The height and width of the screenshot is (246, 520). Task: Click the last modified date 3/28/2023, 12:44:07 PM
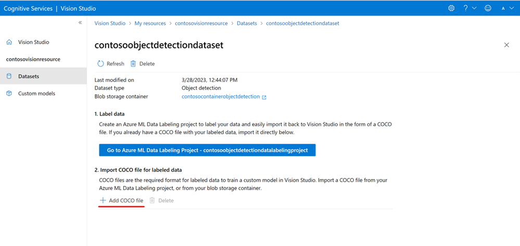210,80
